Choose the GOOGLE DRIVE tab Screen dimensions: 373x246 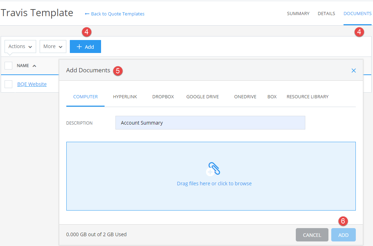point(202,97)
